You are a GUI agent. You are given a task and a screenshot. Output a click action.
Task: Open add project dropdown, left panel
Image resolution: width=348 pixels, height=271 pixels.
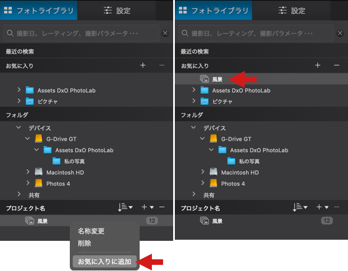coord(148,207)
